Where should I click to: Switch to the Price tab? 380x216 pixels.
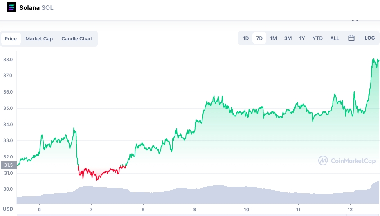pyautogui.click(x=11, y=39)
